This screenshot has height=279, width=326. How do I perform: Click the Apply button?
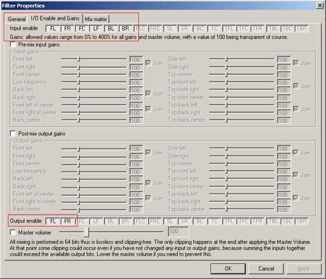(303, 269)
